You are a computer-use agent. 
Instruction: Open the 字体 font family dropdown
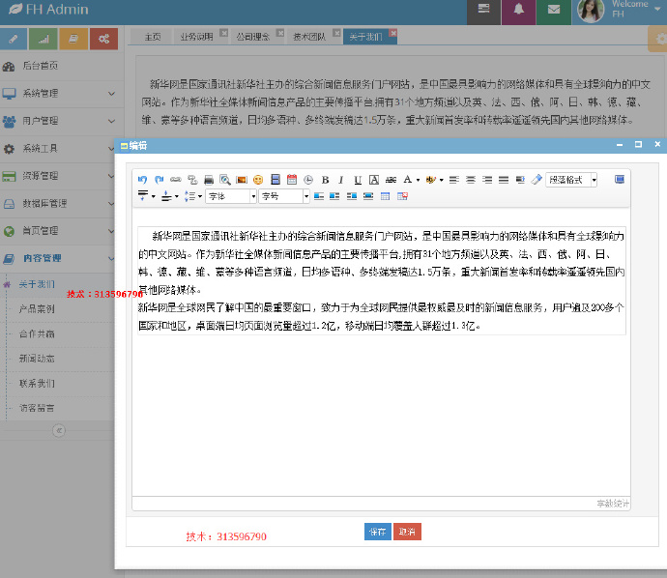click(231, 196)
